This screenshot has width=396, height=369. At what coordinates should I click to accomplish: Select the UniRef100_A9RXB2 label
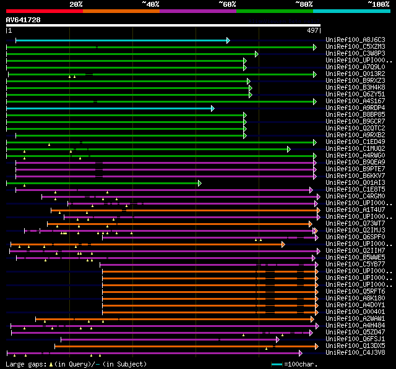coord(355,135)
